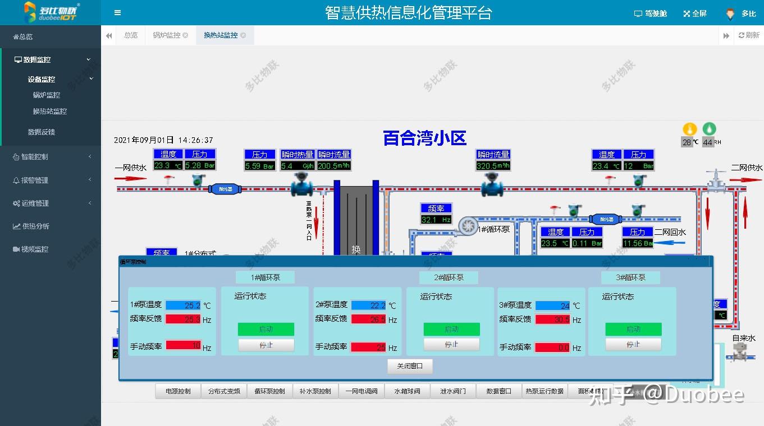Select 换热站监控 in the sidebar submenu

point(50,112)
